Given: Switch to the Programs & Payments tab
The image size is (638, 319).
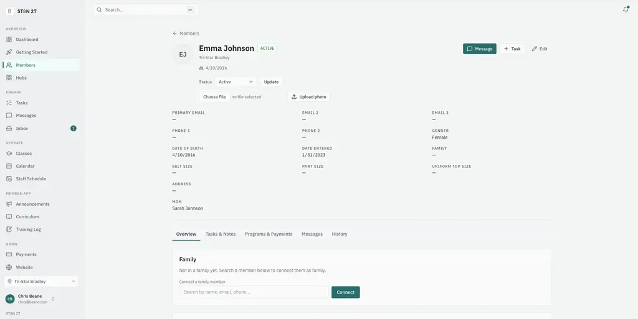Looking at the screenshot, I should point(269,234).
